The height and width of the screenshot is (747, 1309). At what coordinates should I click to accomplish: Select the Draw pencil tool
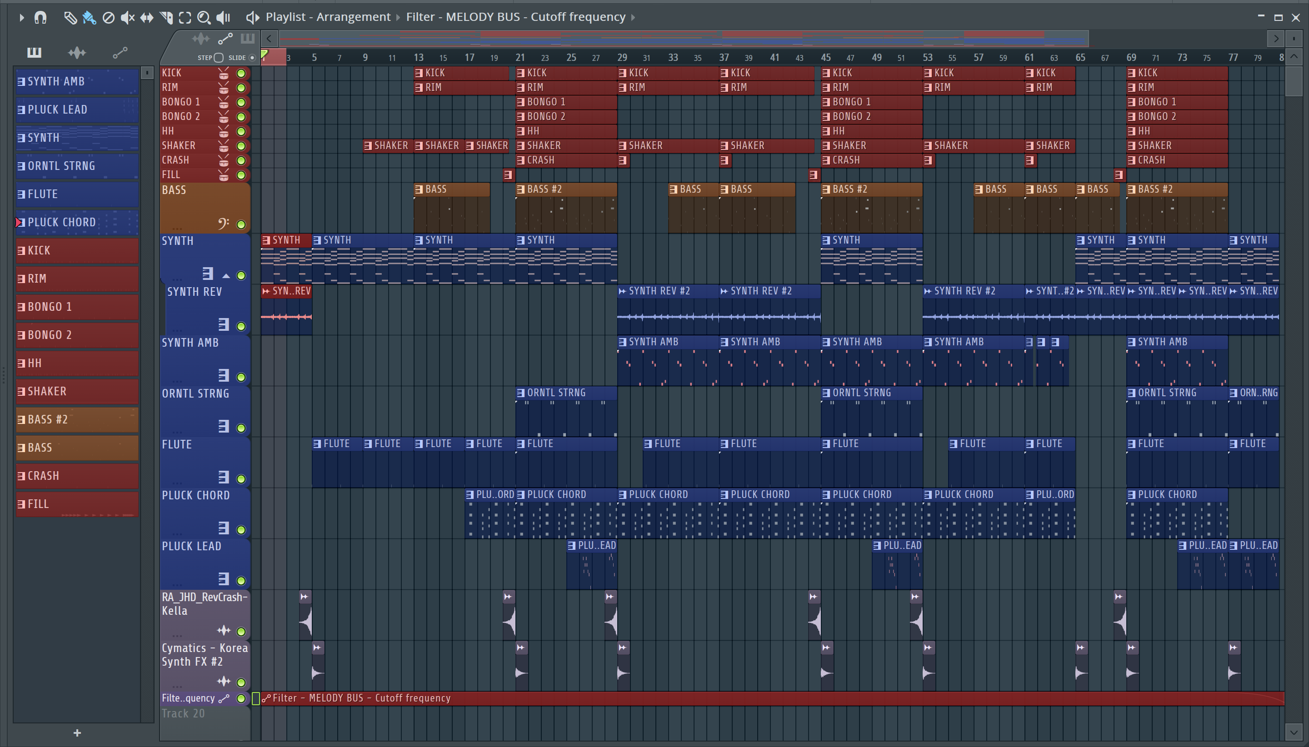70,17
